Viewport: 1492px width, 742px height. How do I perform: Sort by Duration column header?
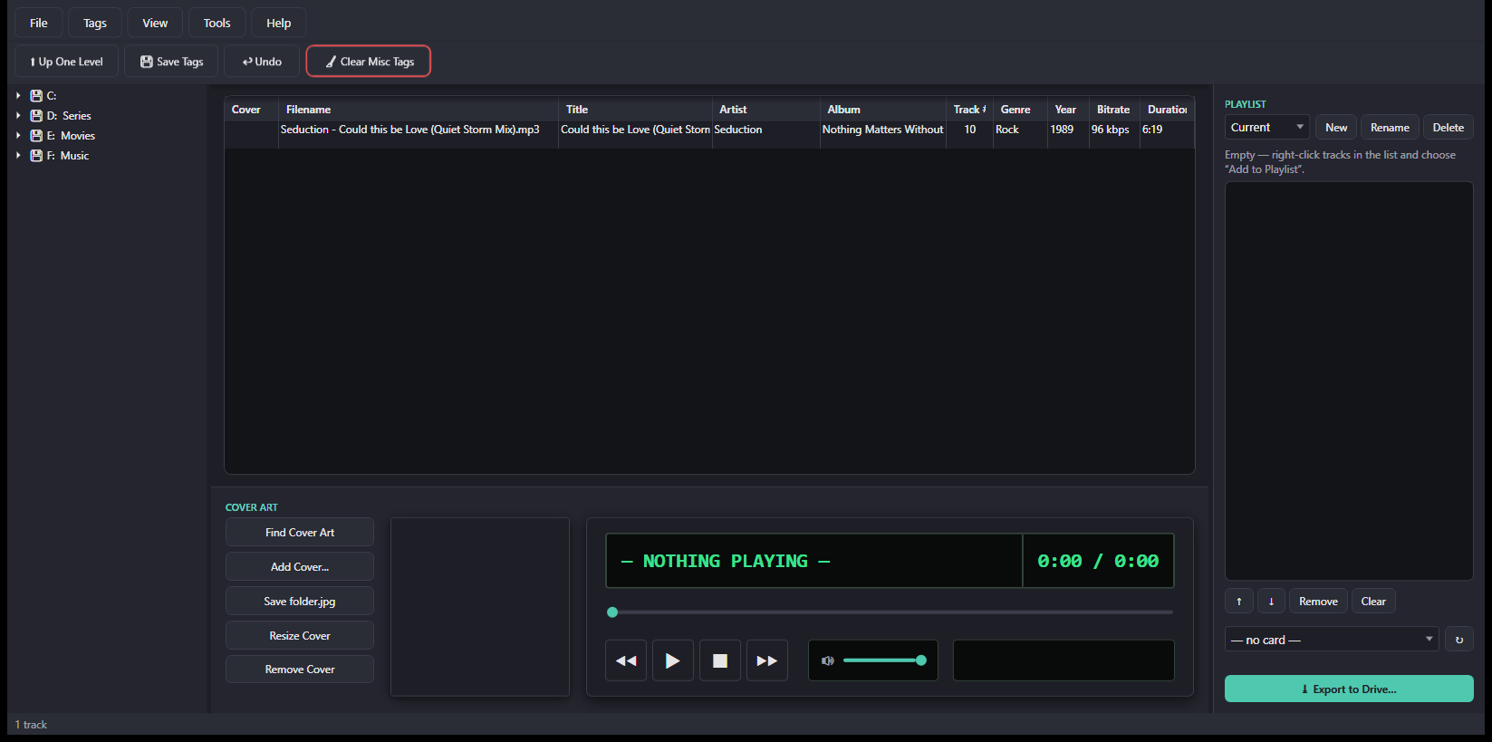(1167, 110)
